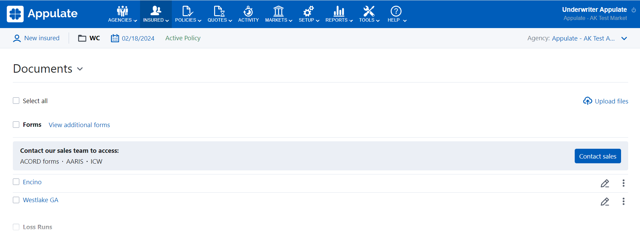Tick the Forms checkbox
The height and width of the screenshot is (238, 640).
click(16, 125)
